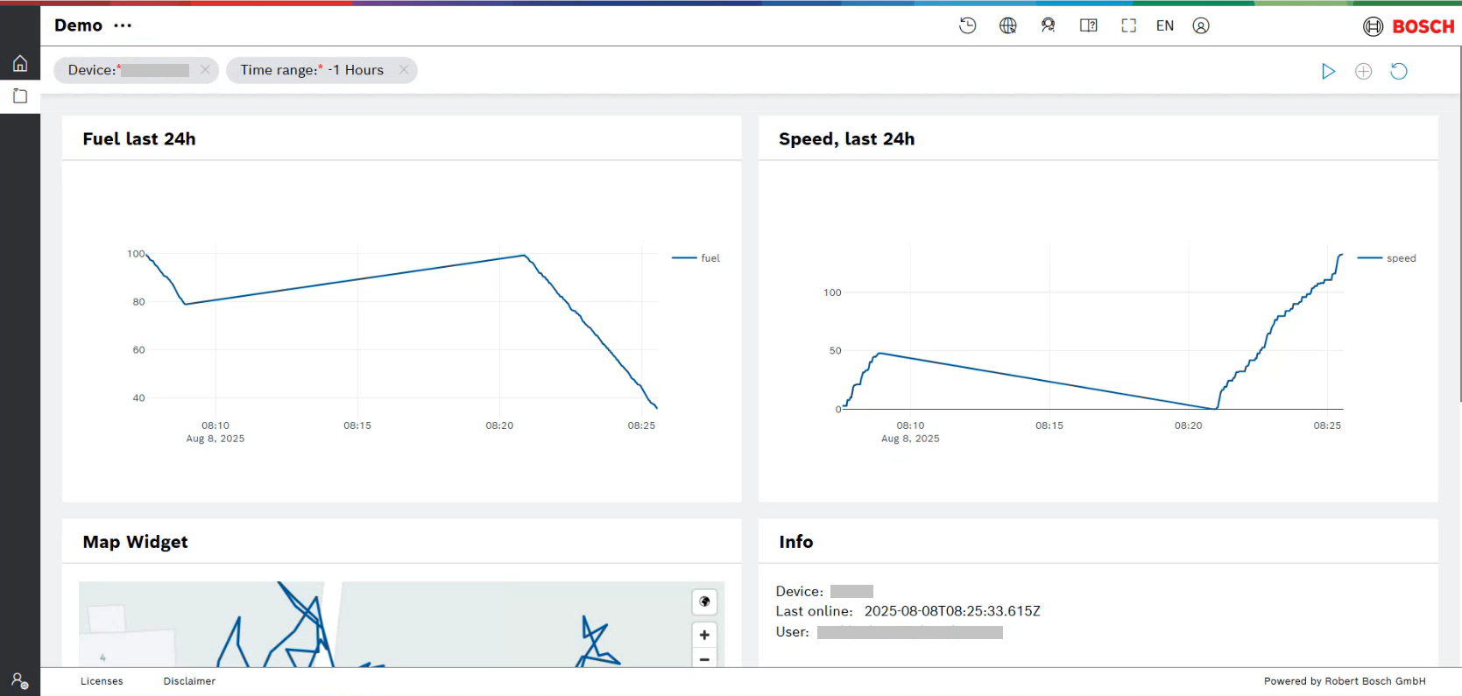Open the Time range filter chip

311,70
